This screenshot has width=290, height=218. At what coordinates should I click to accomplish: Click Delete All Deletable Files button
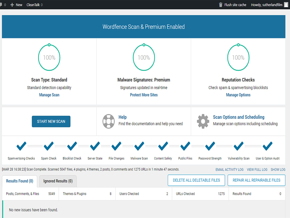196,180
